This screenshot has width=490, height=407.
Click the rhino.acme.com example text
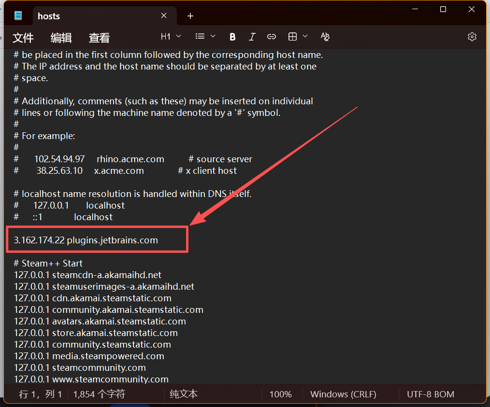click(130, 159)
